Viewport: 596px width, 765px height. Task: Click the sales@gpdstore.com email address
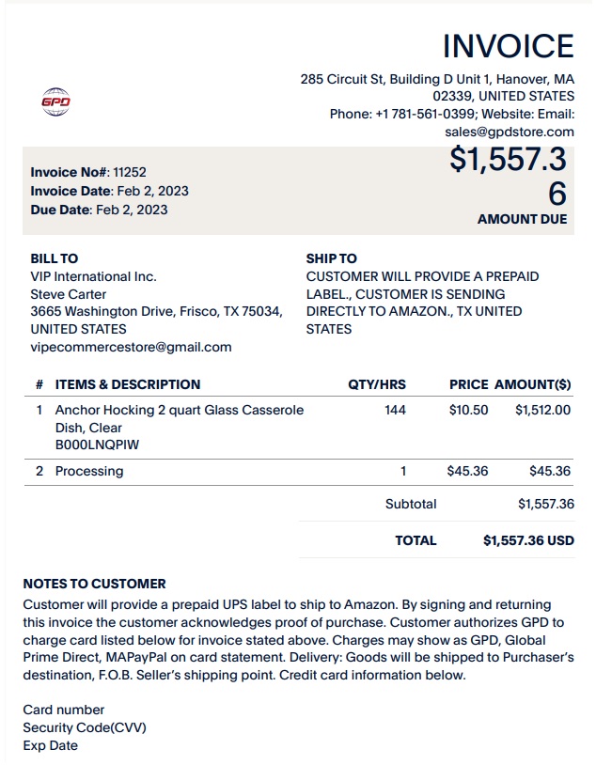tap(510, 132)
